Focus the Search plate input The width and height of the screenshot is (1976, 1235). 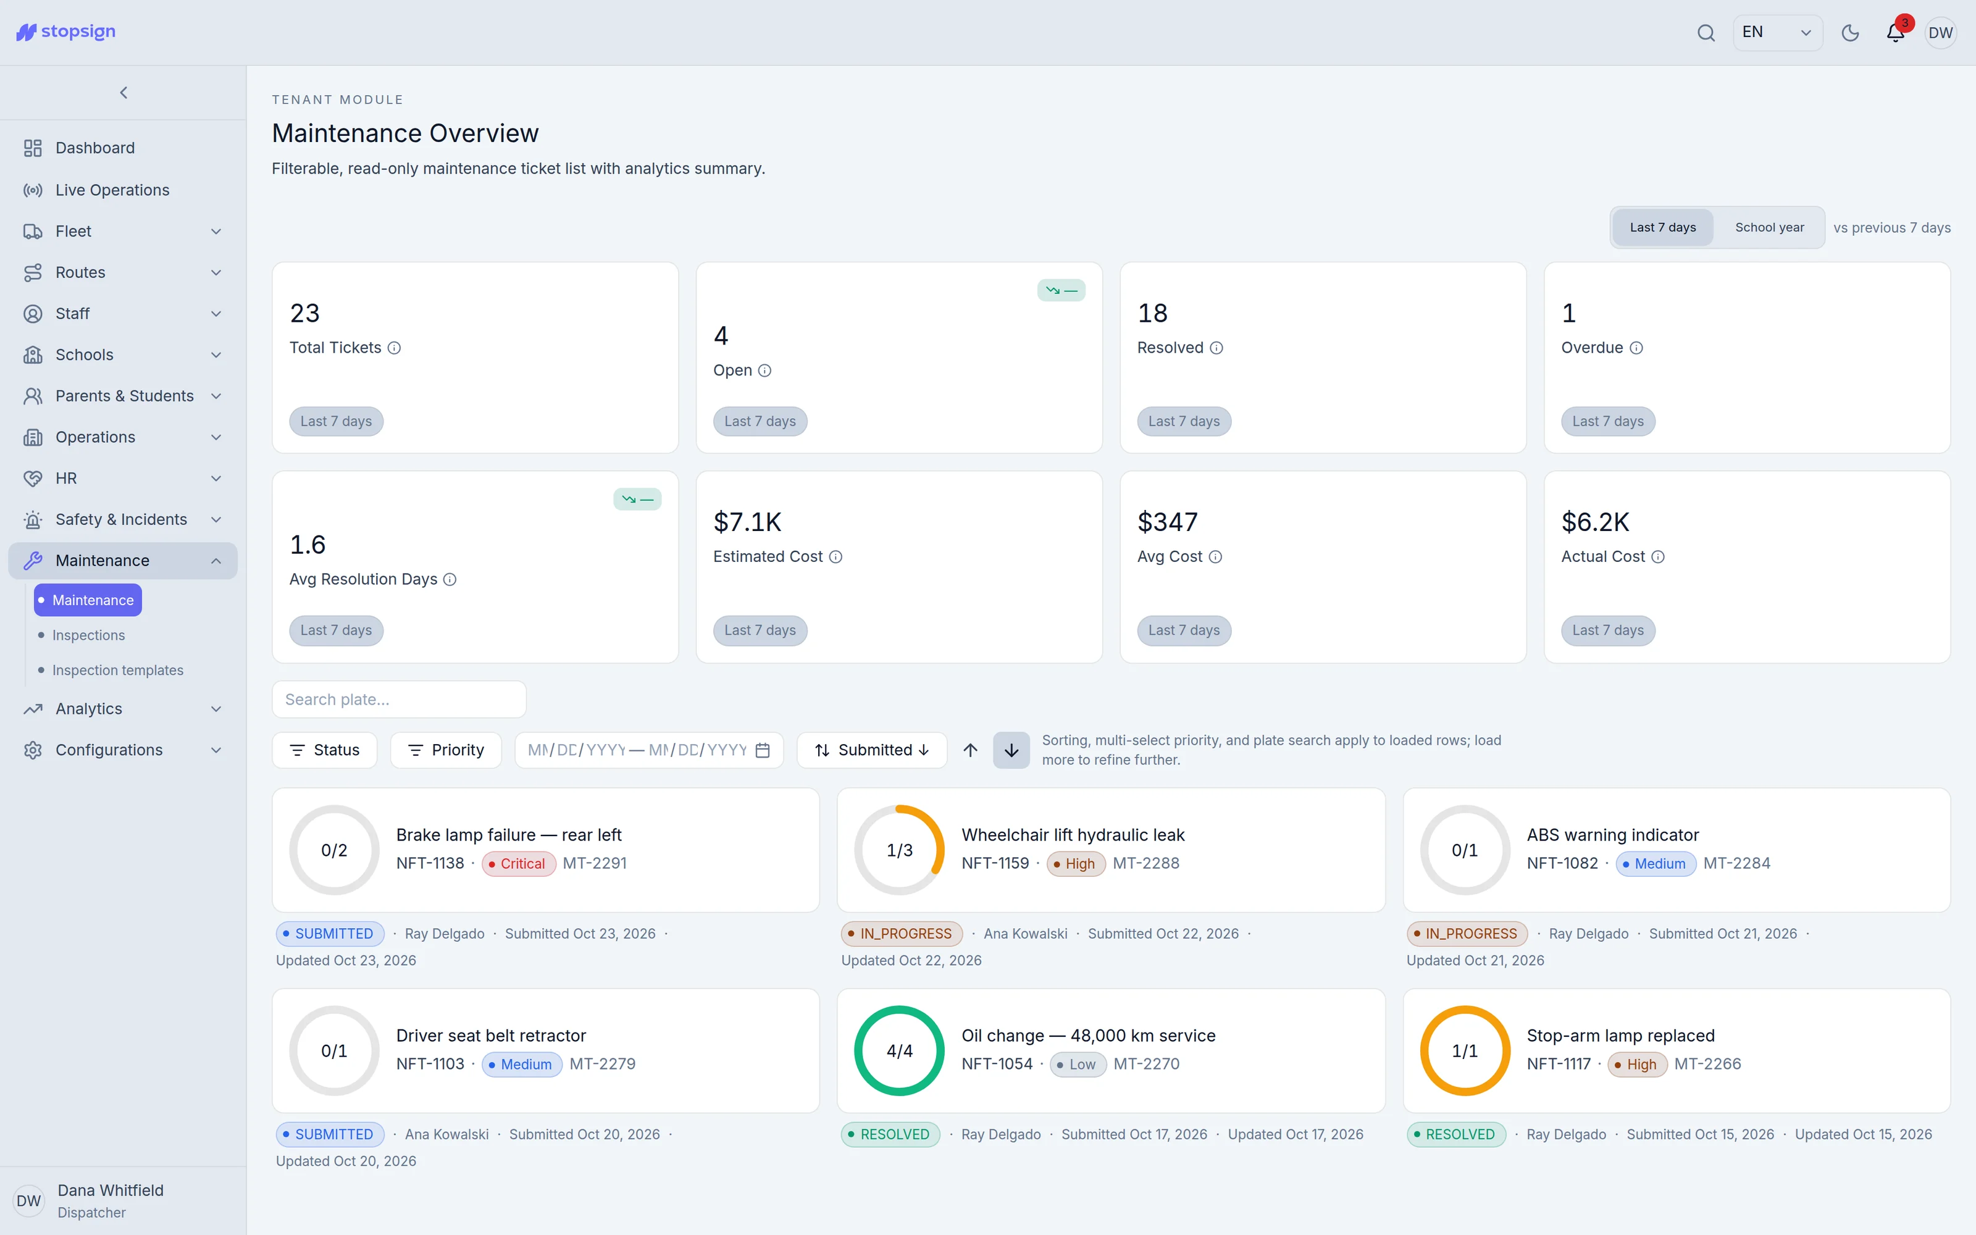tap(398, 699)
